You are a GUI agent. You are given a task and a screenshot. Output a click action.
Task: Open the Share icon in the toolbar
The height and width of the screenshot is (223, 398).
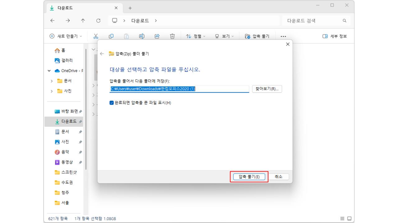tap(157, 36)
